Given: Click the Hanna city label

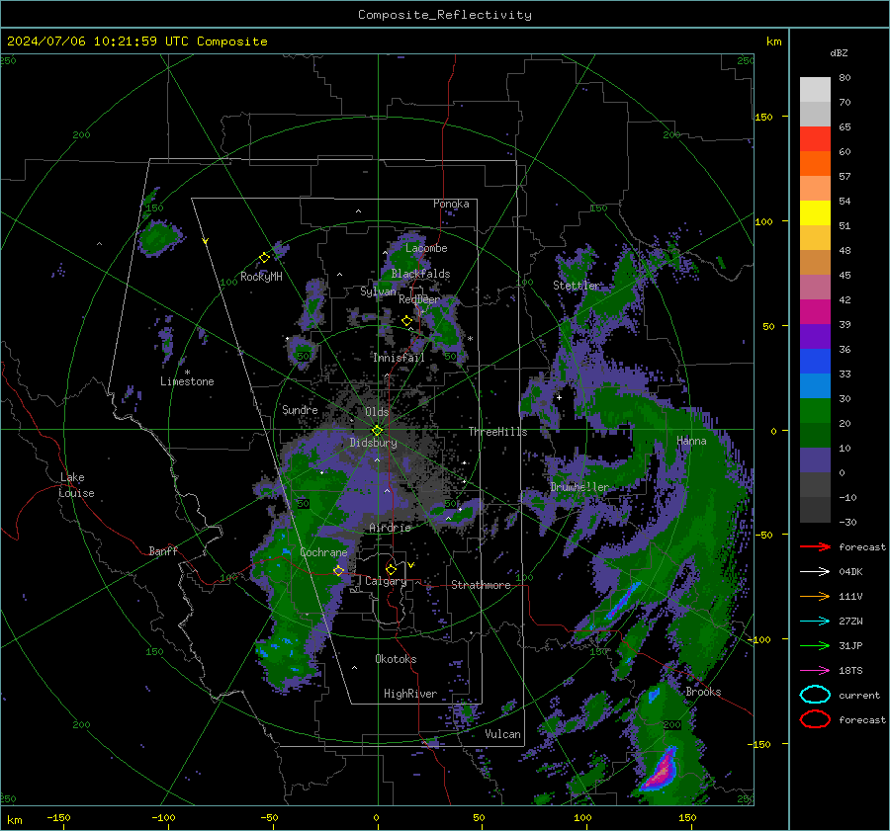Looking at the screenshot, I should [691, 441].
